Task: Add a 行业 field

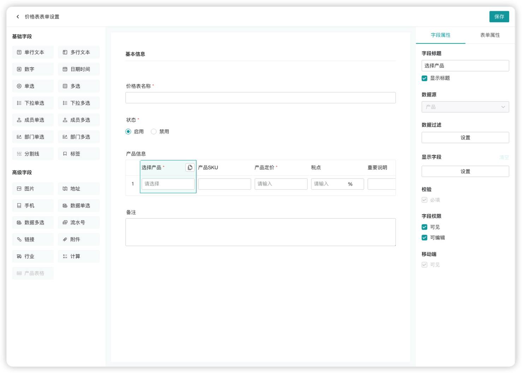Action: pyautogui.click(x=33, y=256)
